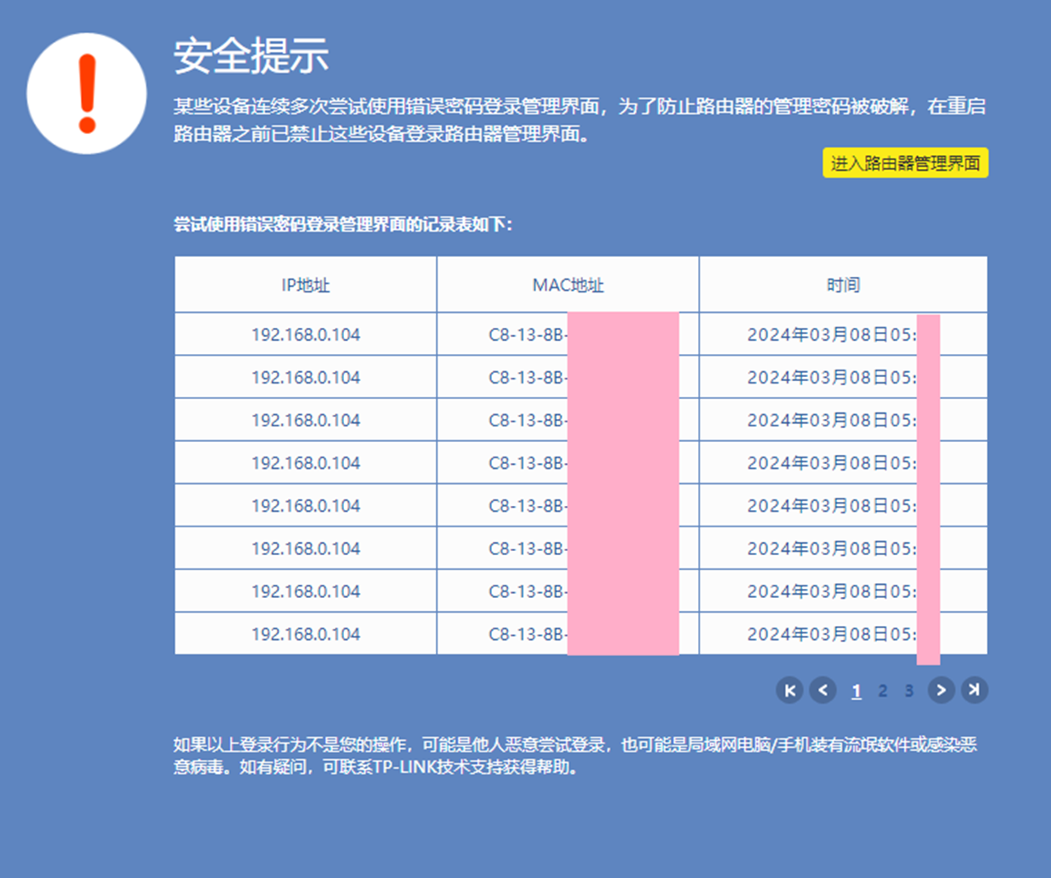Open page 3 of login records
The width and height of the screenshot is (1051, 878).
click(x=909, y=691)
